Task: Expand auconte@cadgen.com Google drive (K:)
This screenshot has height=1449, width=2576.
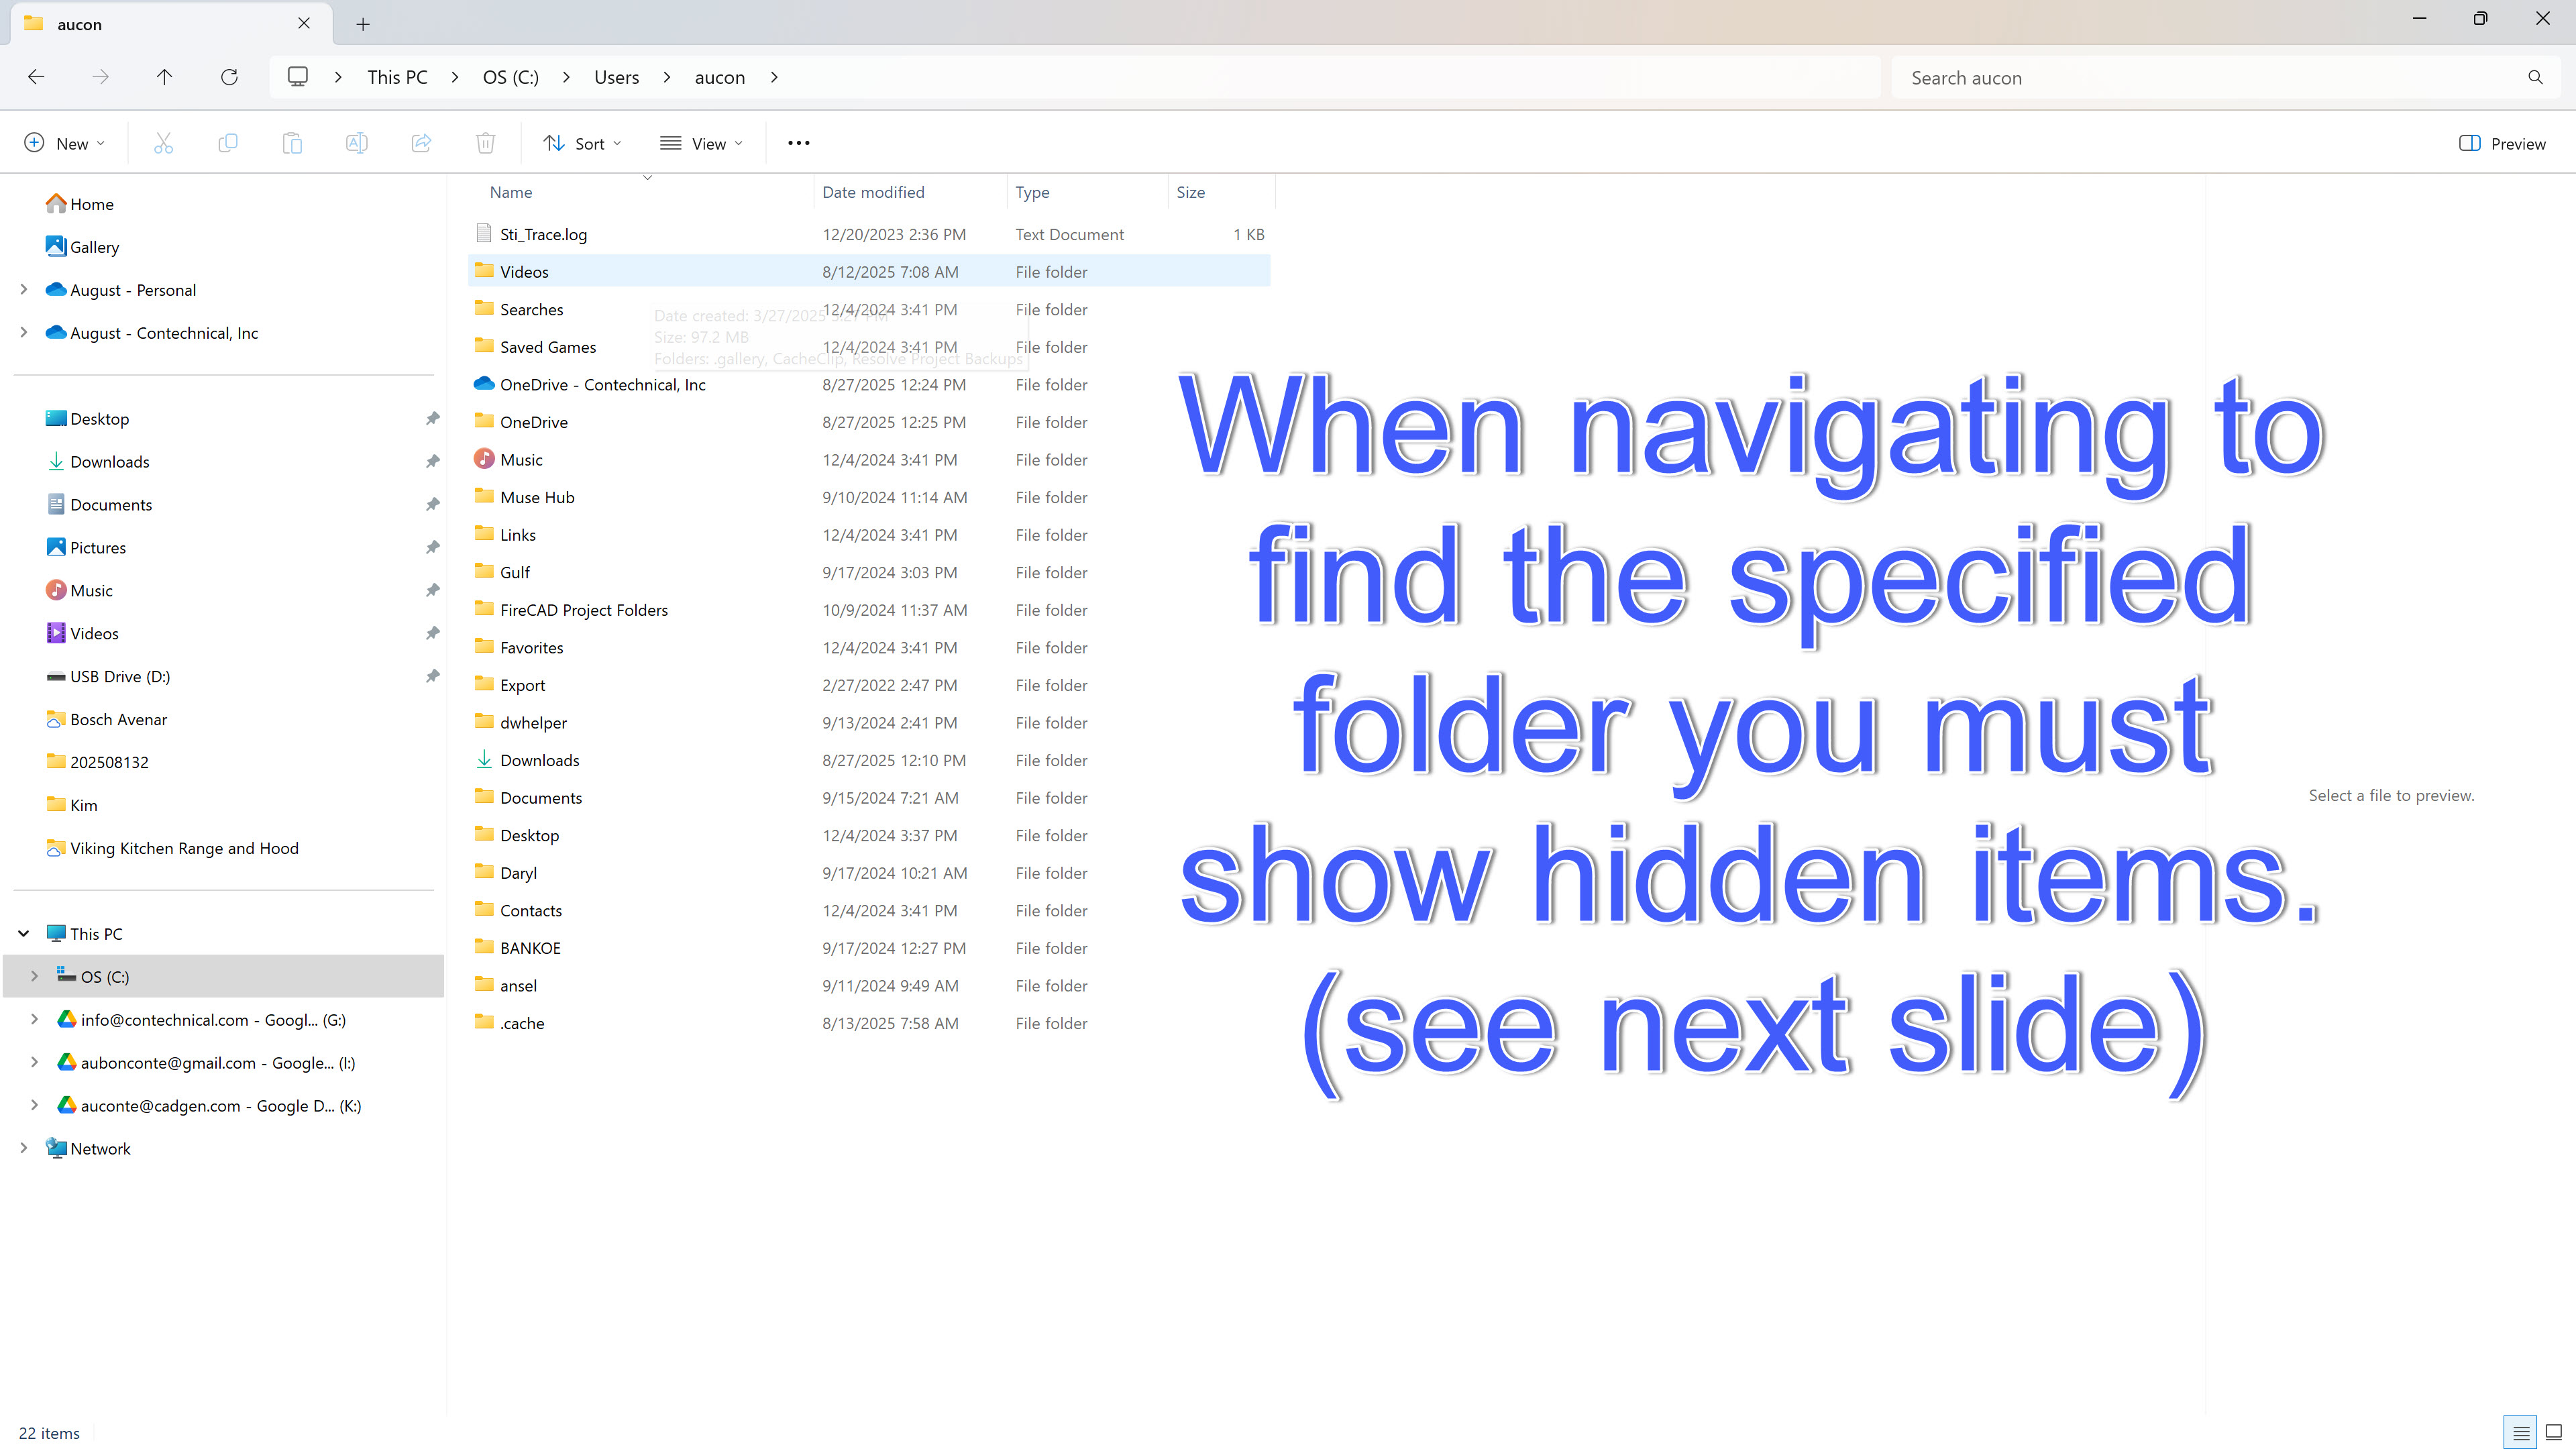Action: (x=34, y=1106)
